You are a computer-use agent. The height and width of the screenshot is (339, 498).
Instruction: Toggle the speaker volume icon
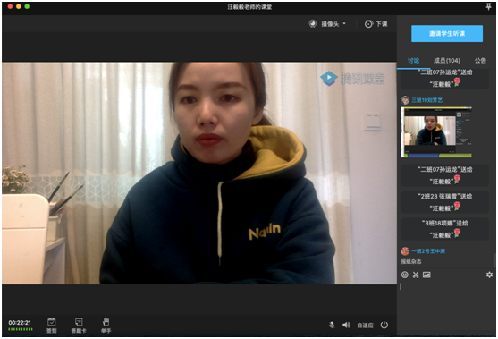click(x=346, y=325)
